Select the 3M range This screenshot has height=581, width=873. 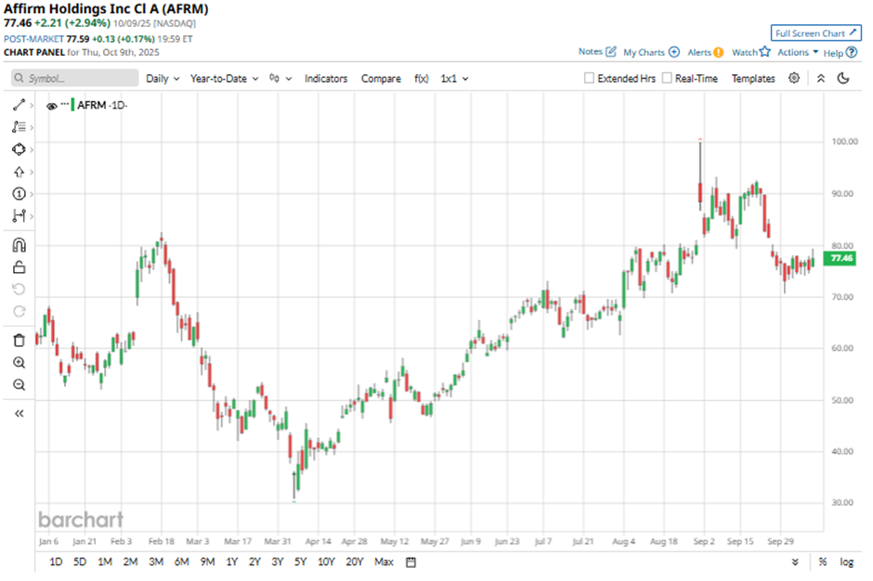(x=156, y=562)
